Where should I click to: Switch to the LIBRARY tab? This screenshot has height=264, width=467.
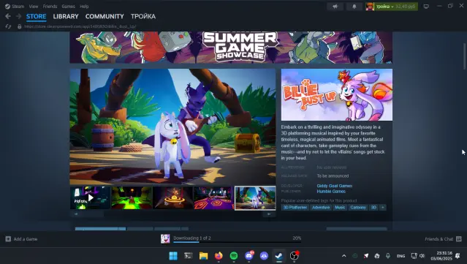point(66,16)
